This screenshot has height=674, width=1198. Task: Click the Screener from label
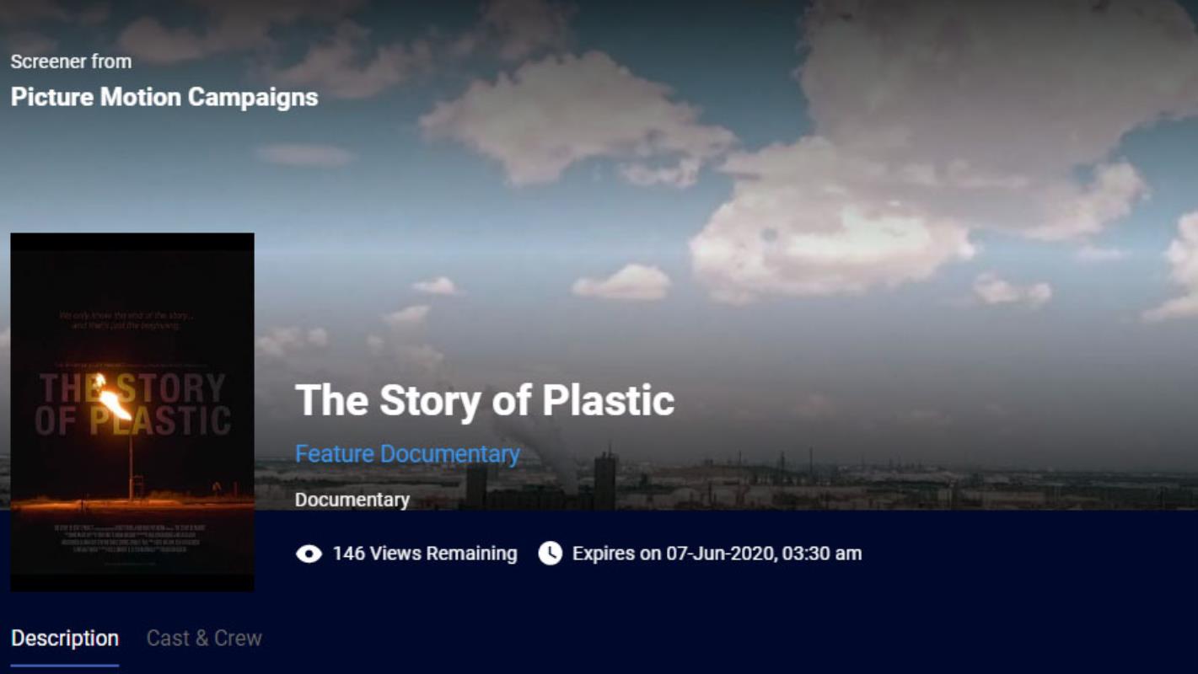tap(71, 62)
